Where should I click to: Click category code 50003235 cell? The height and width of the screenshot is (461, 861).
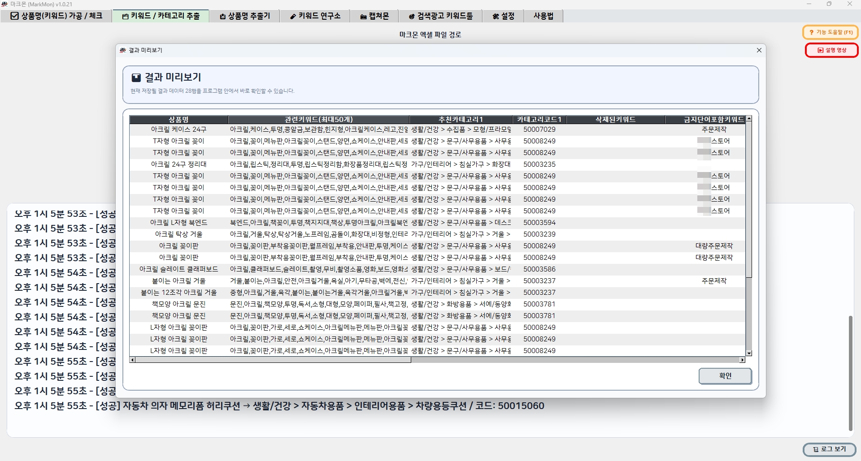point(539,164)
